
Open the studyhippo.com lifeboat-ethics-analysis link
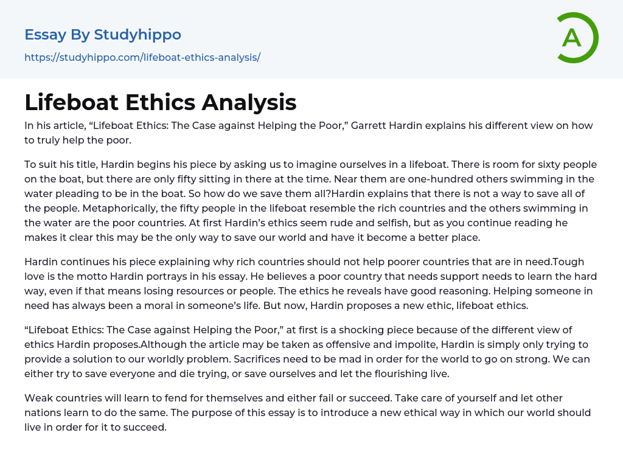tap(142, 58)
